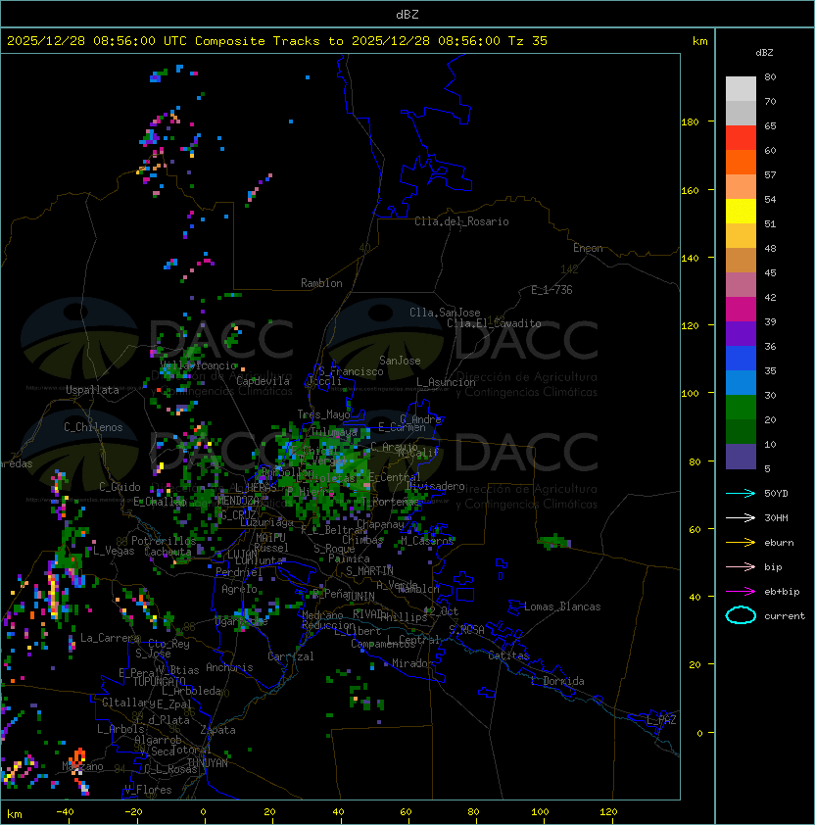Select the 54 dBZ yellow swatch
Screen dimensions: 815x825
coord(741,212)
